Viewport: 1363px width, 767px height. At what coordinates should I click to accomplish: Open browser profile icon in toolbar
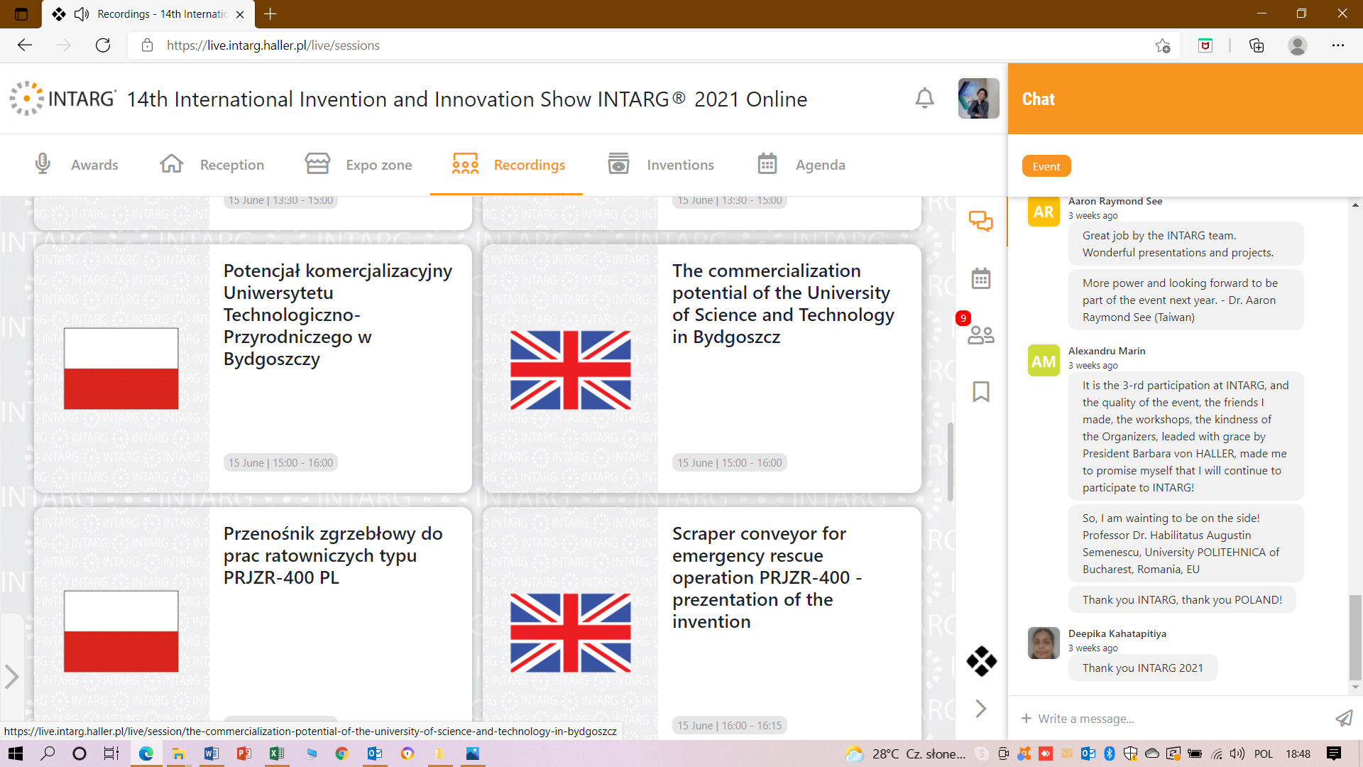(1297, 45)
